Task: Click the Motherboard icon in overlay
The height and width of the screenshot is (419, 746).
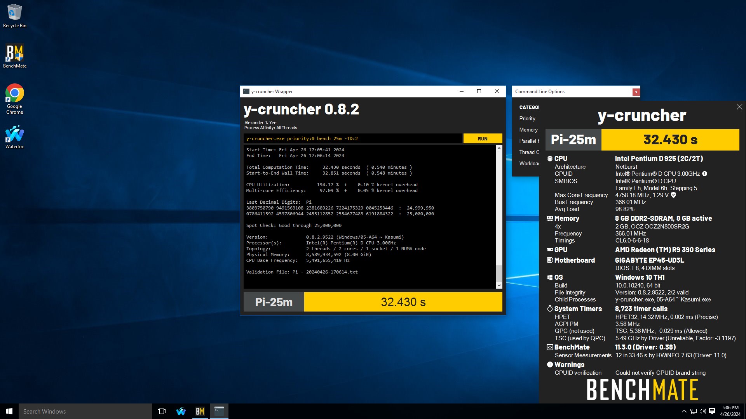Action: (550, 260)
